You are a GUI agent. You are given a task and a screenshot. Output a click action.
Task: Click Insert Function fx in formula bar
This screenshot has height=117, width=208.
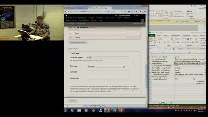pos(174,49)
